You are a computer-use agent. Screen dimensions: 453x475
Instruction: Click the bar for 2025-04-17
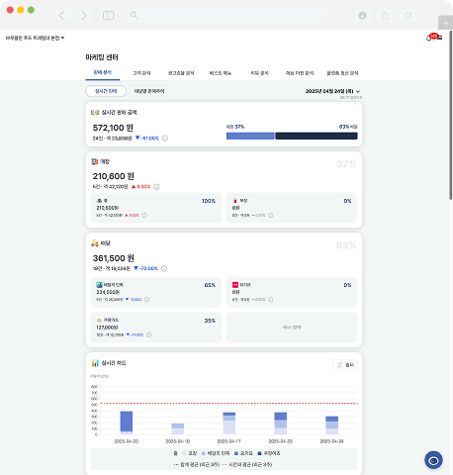click(229, 424)
